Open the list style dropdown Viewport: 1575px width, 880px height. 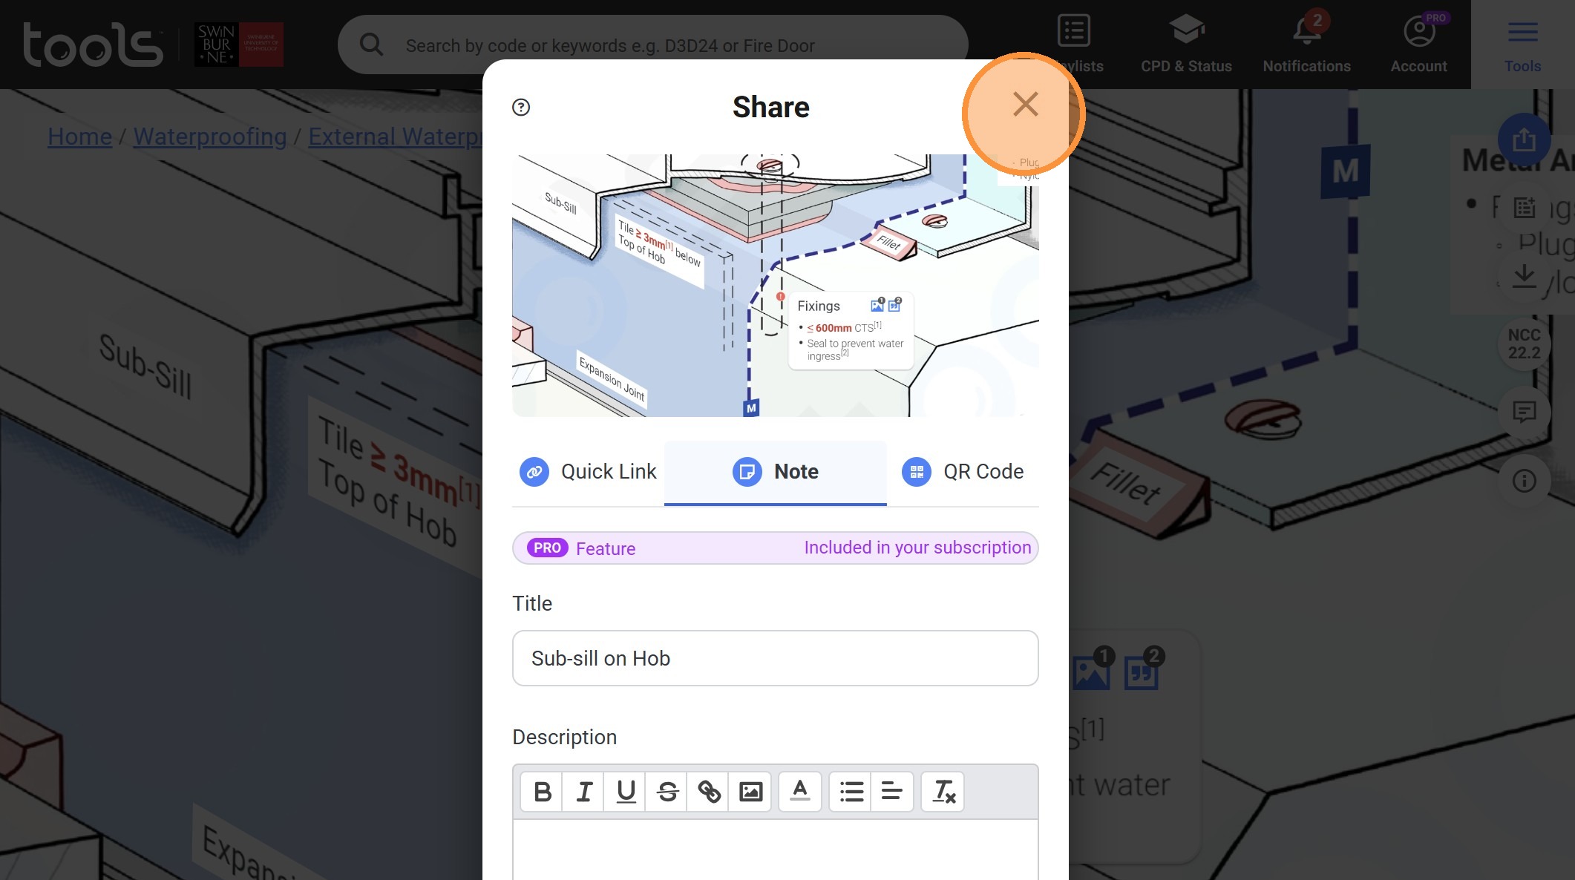[851, 792]
